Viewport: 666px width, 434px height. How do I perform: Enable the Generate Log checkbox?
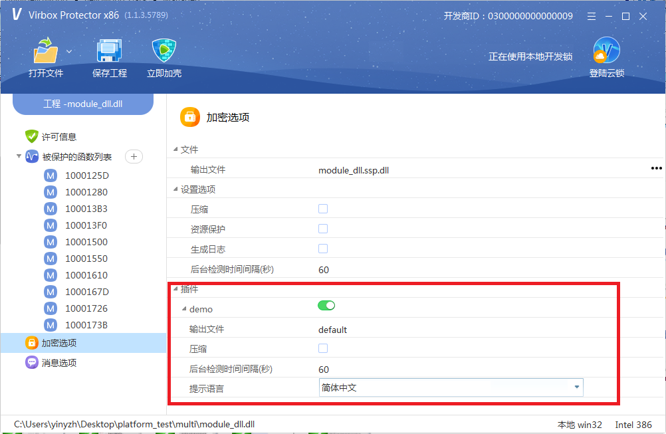tap(323, 249)
